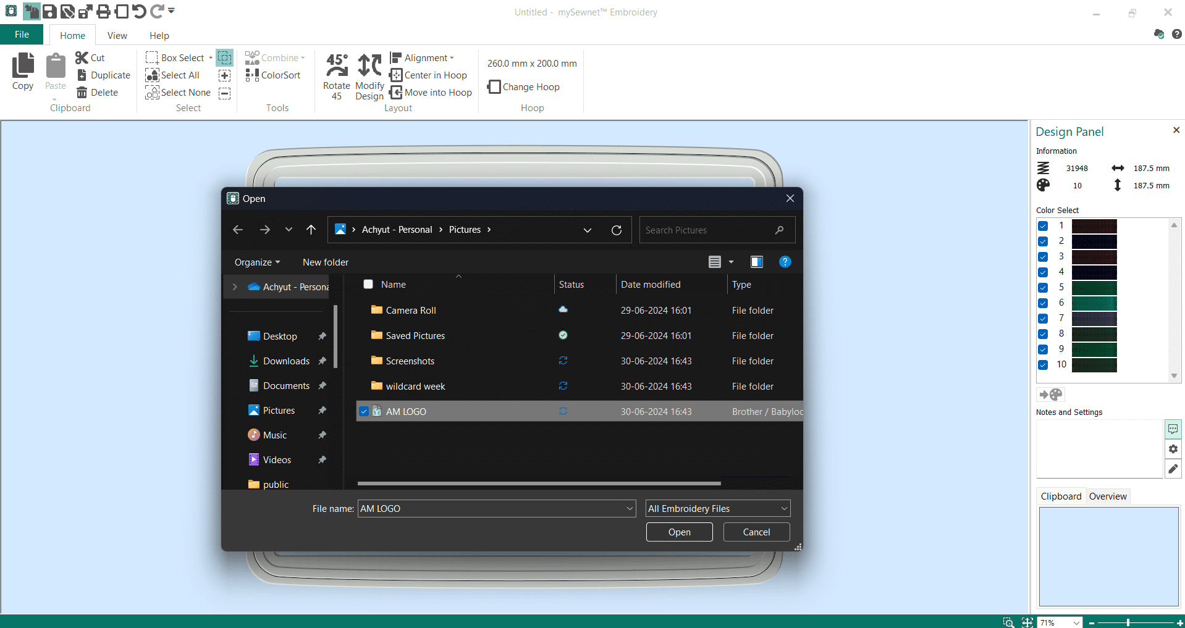Click the ColorSort tool

tap(273, 75)
